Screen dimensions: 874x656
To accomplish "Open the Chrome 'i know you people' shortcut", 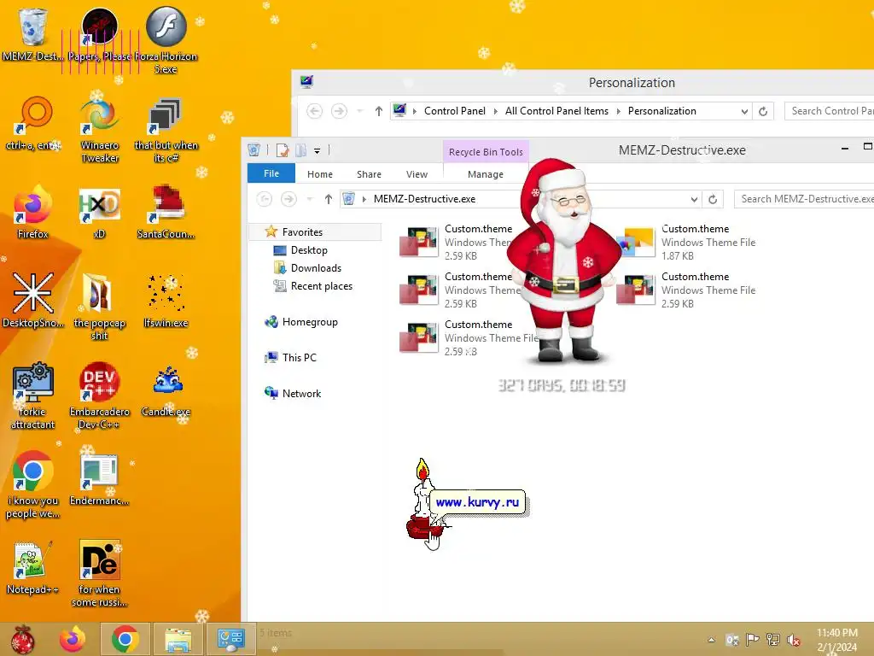I will [x=32, y=484].
